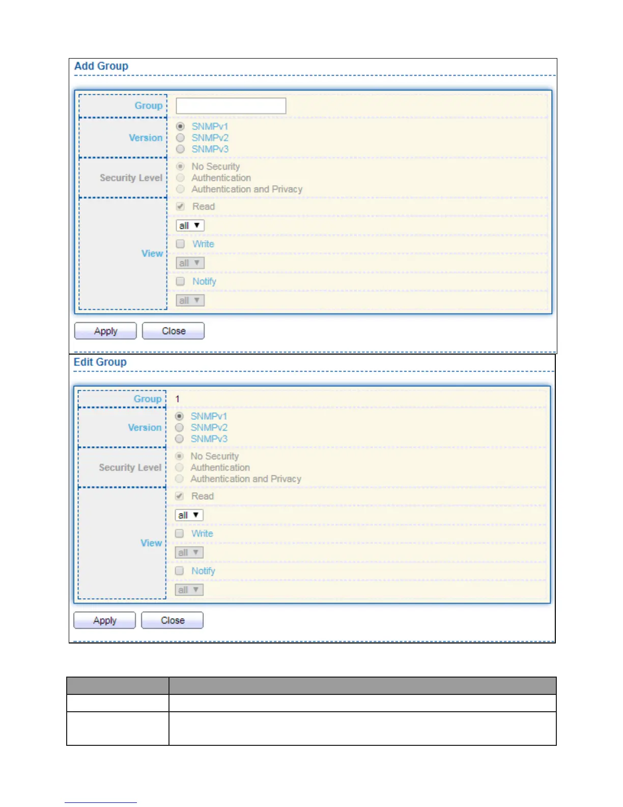Toggle the Read checkbox in Edit Group

click(x=179, y=496)
